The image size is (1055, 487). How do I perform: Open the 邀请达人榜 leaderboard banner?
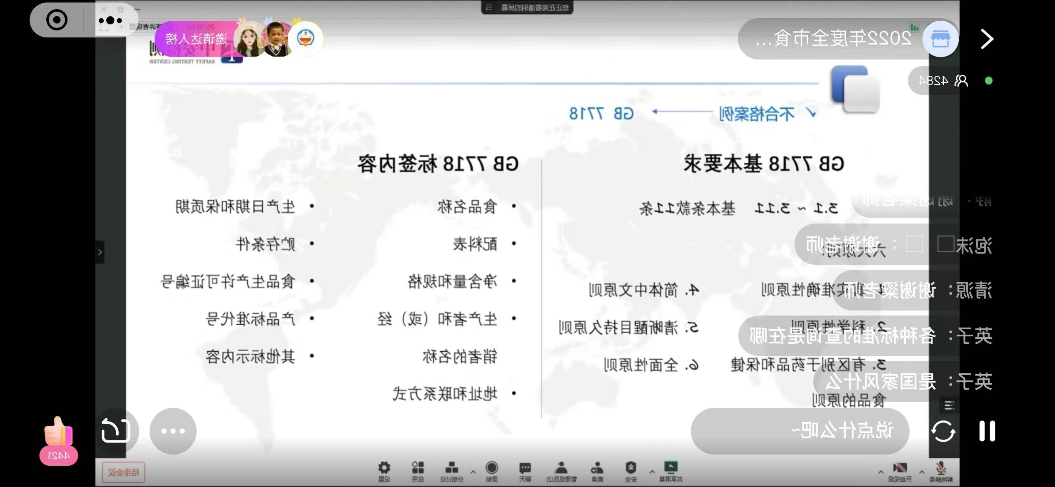(196, 39)
